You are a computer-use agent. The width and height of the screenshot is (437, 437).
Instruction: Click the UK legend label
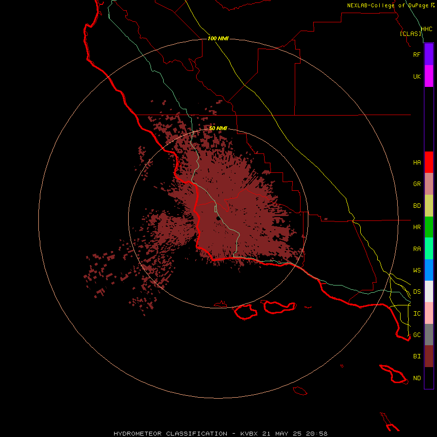point(417,76)
